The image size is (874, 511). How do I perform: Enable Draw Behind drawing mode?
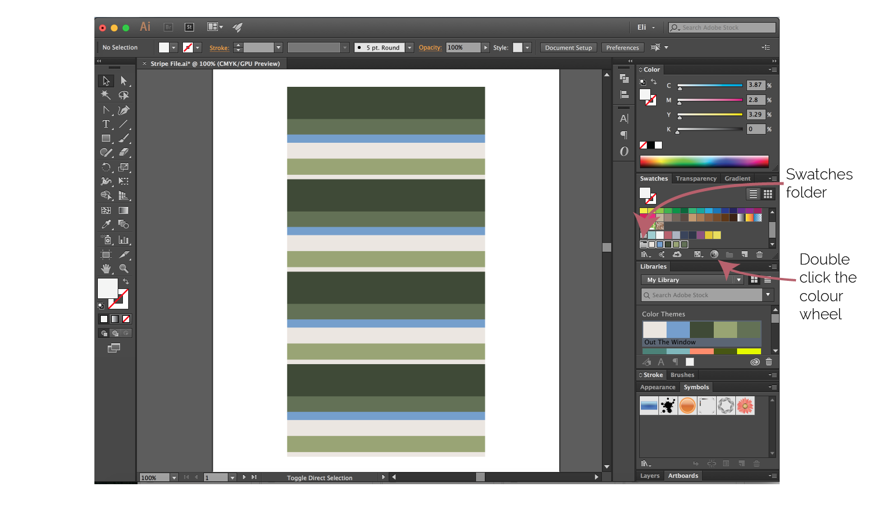115,333
